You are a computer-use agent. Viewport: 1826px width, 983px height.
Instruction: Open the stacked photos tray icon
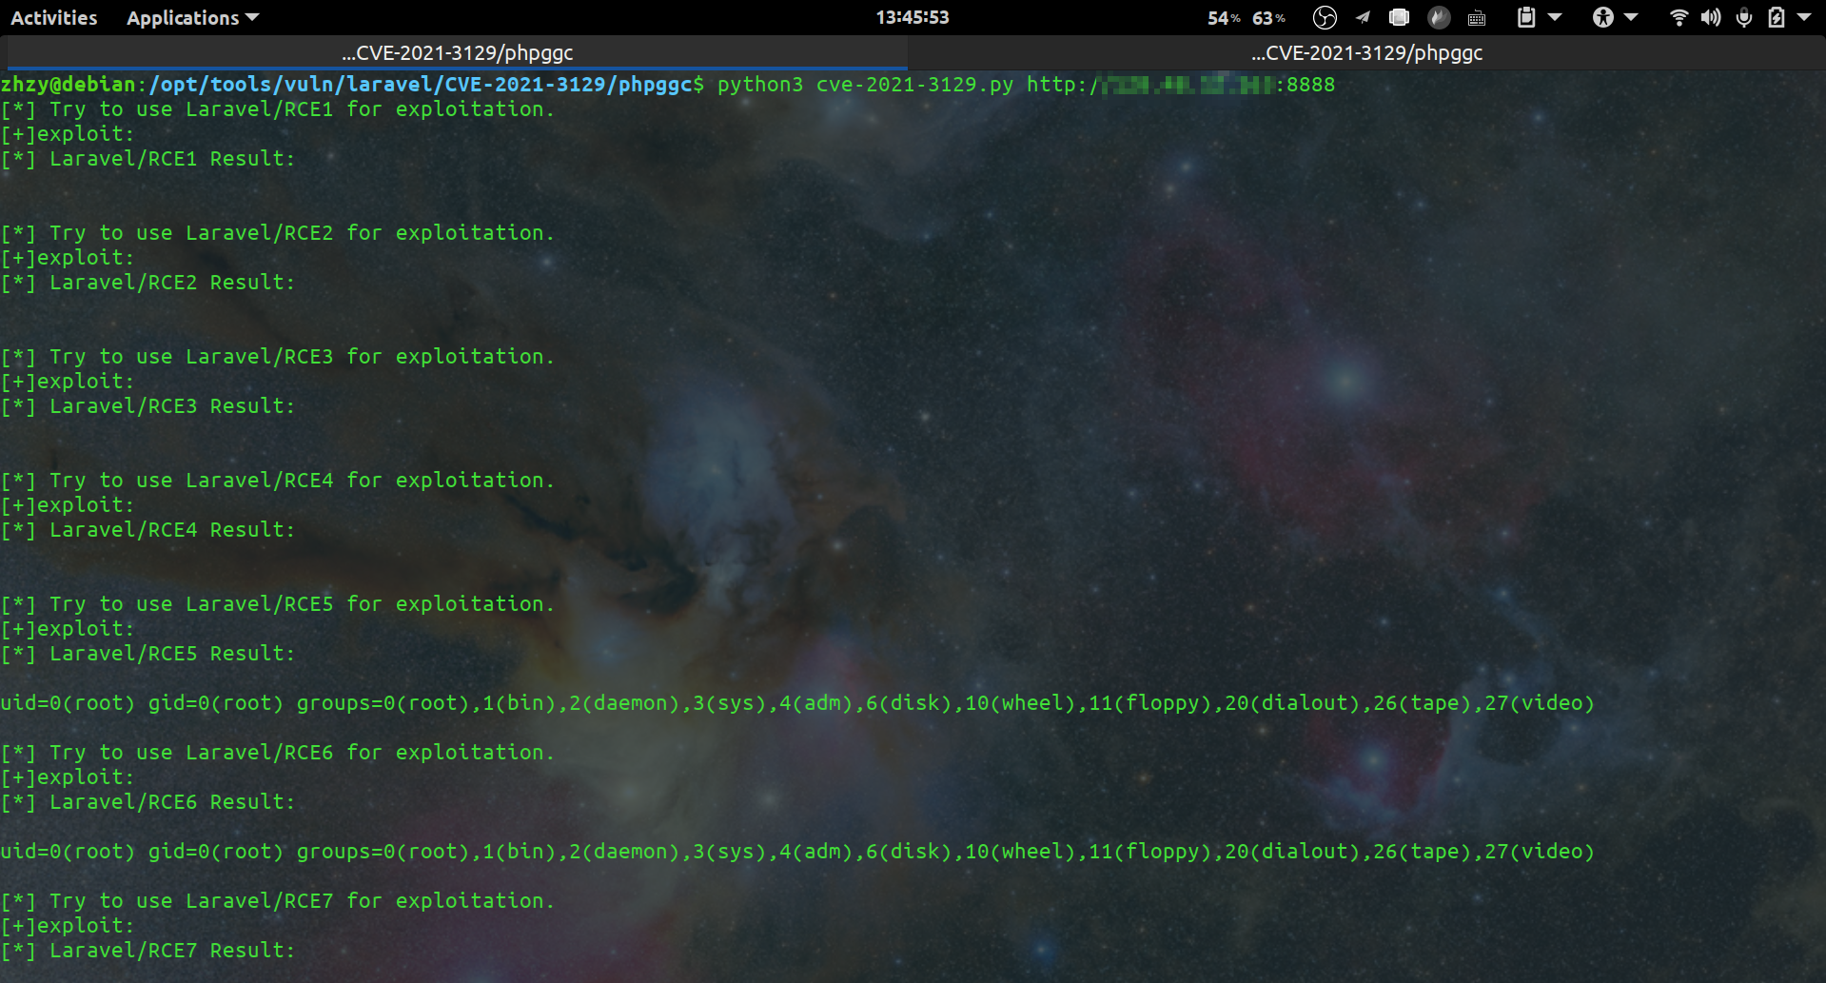point(1399,17)
